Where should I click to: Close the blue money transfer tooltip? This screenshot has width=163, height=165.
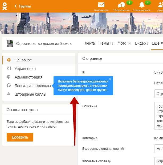tap(110, 79)
